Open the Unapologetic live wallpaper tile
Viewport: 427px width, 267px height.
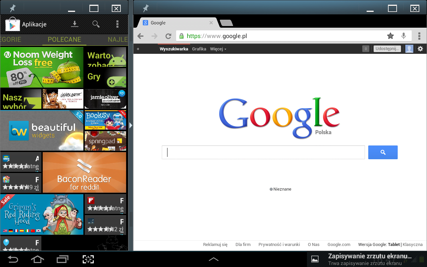[63, 99]
